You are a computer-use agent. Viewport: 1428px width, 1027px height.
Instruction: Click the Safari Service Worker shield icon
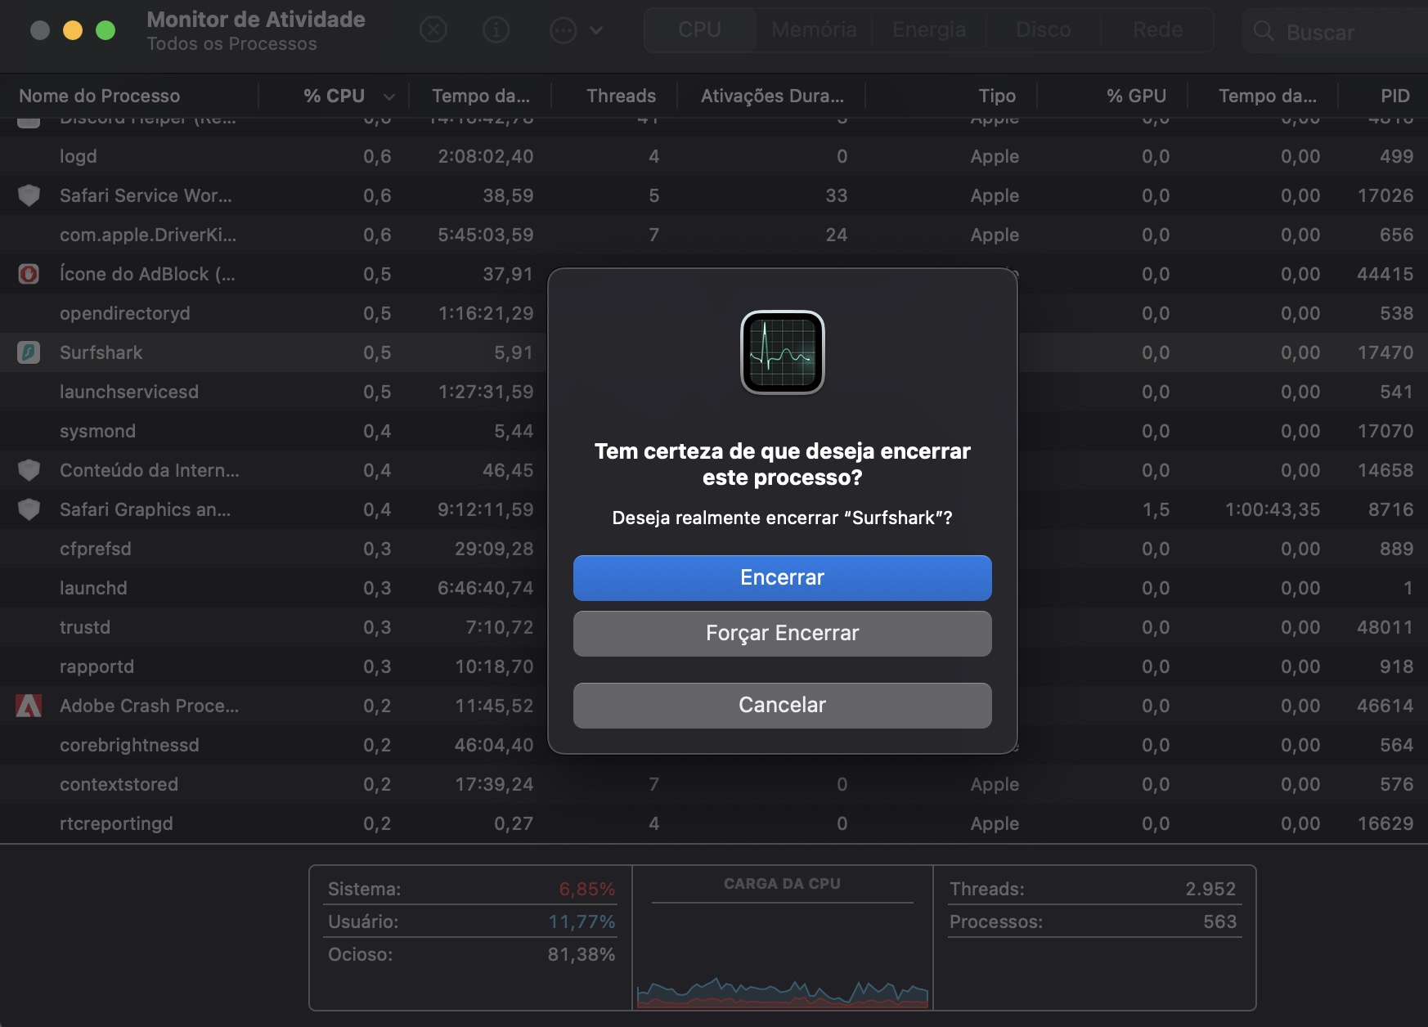29,195
